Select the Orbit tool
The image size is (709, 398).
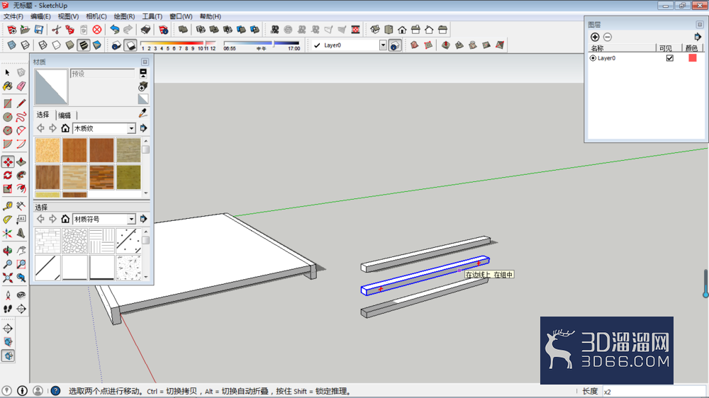point(8,250)
